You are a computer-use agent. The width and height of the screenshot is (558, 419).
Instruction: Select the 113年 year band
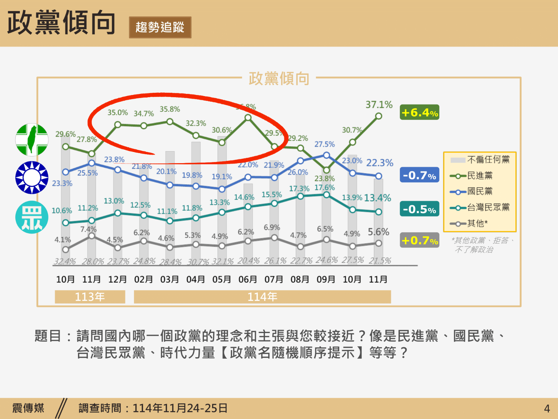[90, 297]
